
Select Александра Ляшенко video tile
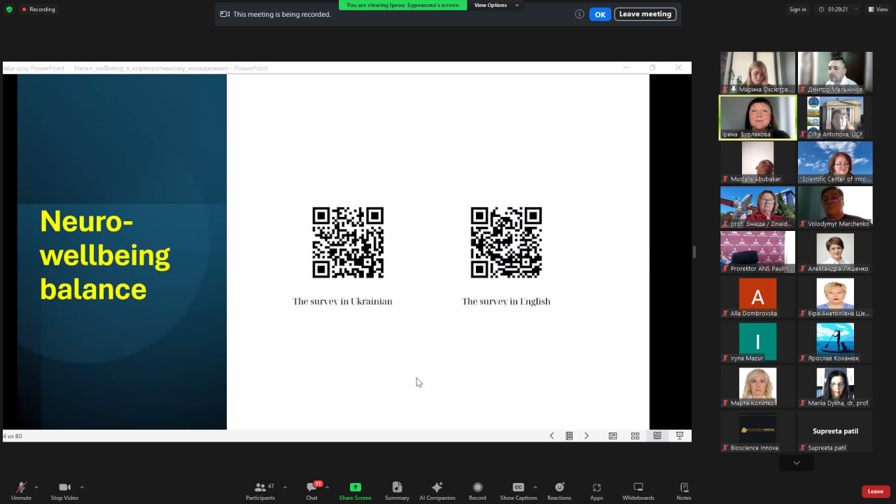click(835, 252)
